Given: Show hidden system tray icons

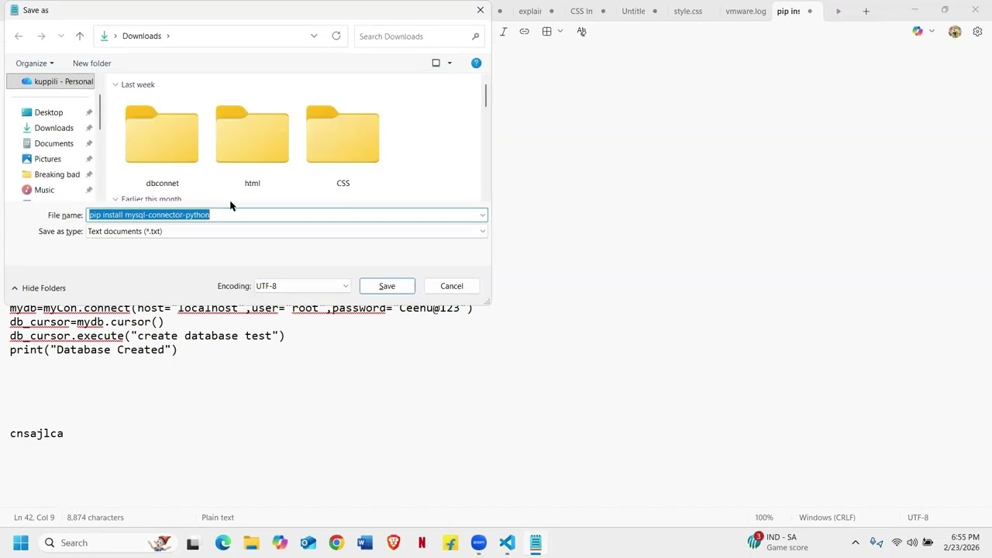Looking at the screenshot, I should (856, 542).
